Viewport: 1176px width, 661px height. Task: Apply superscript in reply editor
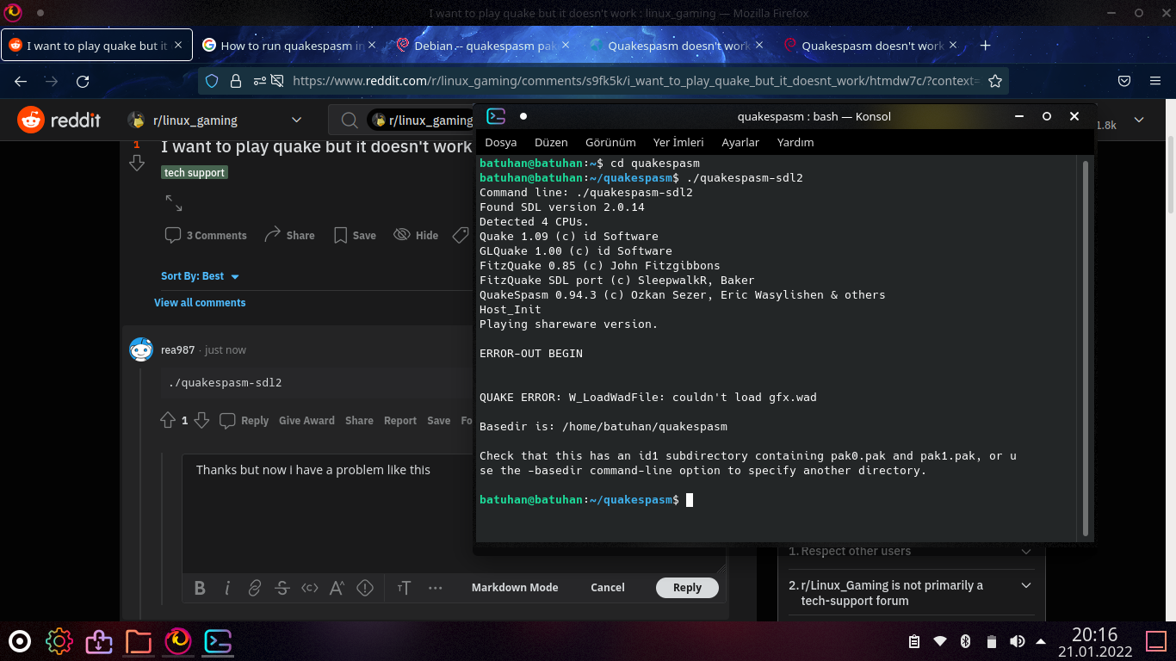click(337, 588)
